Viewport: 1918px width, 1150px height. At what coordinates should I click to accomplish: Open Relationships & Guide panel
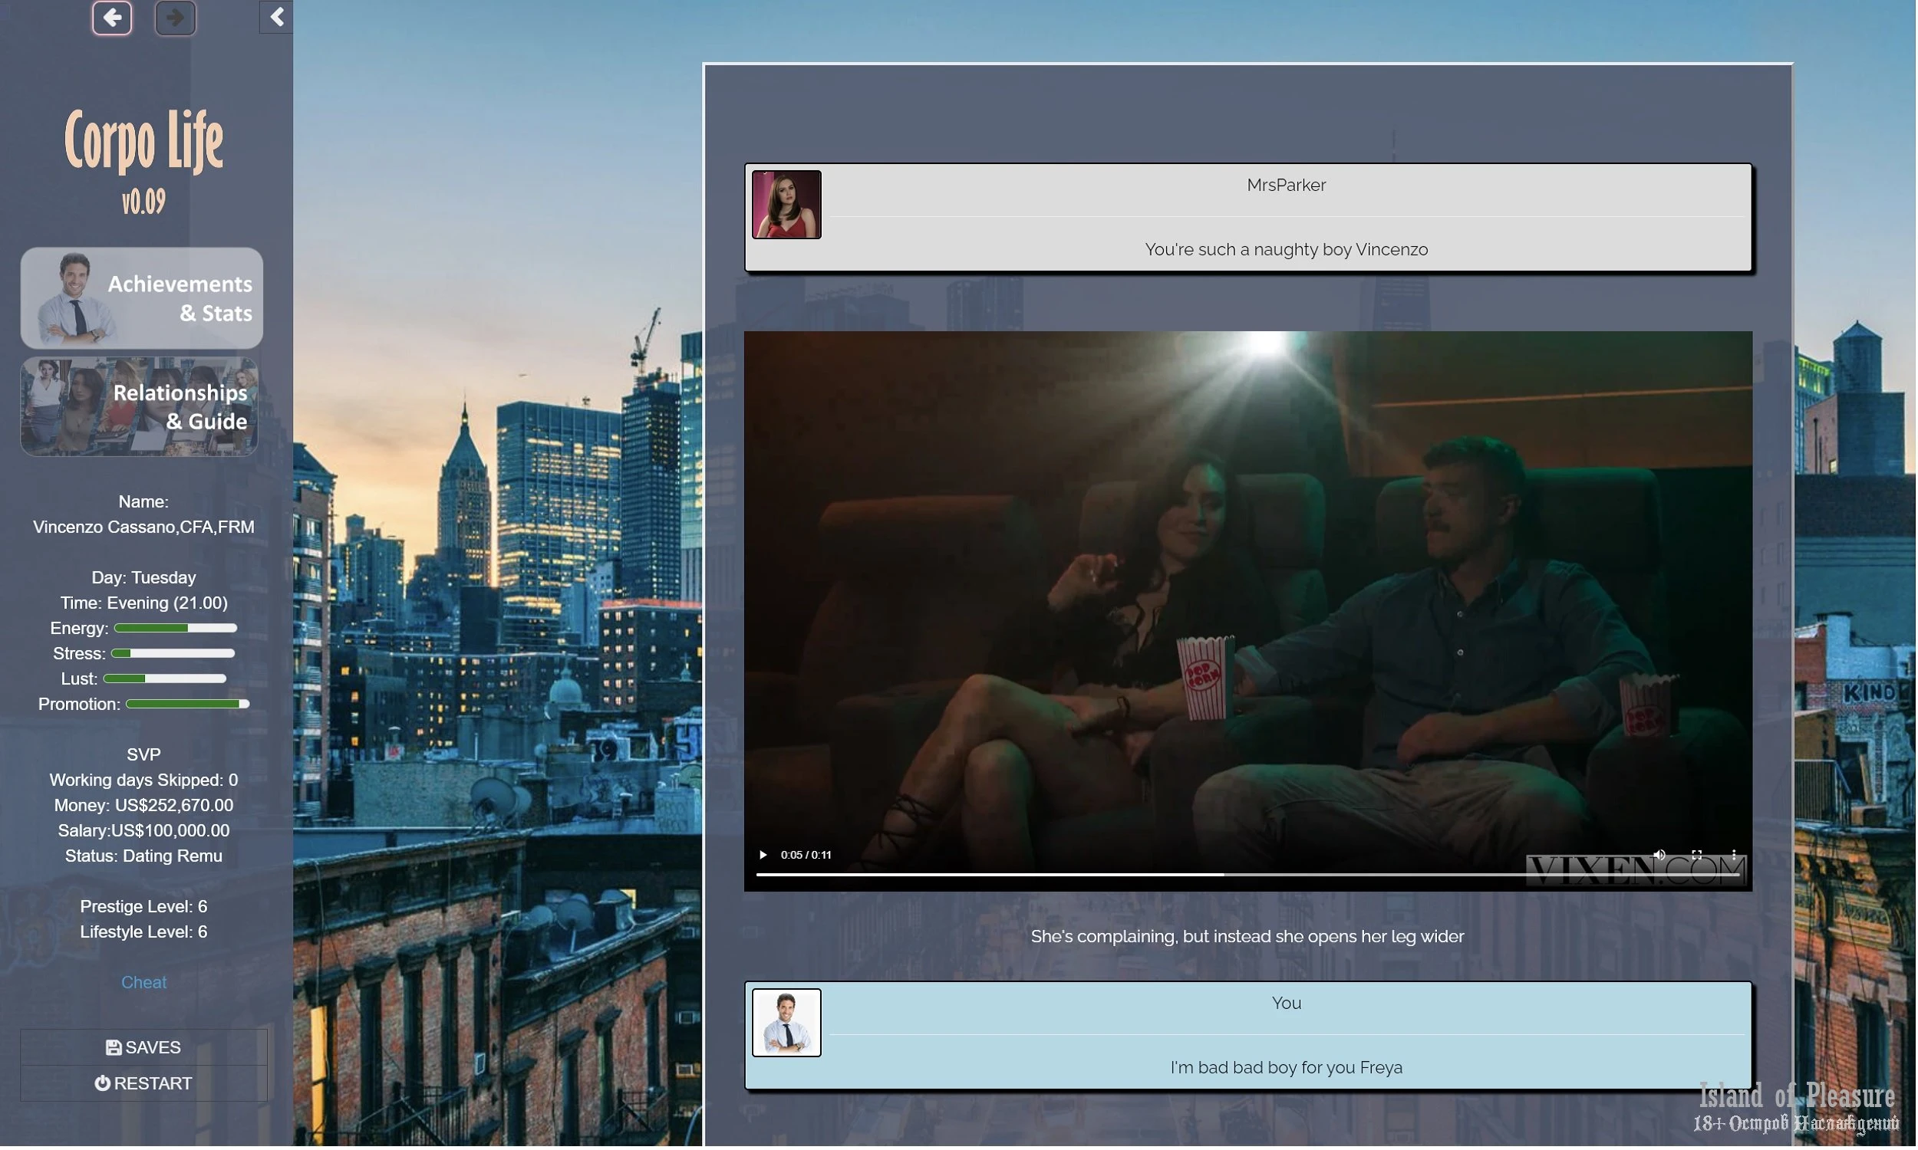(x=140, y=408)
